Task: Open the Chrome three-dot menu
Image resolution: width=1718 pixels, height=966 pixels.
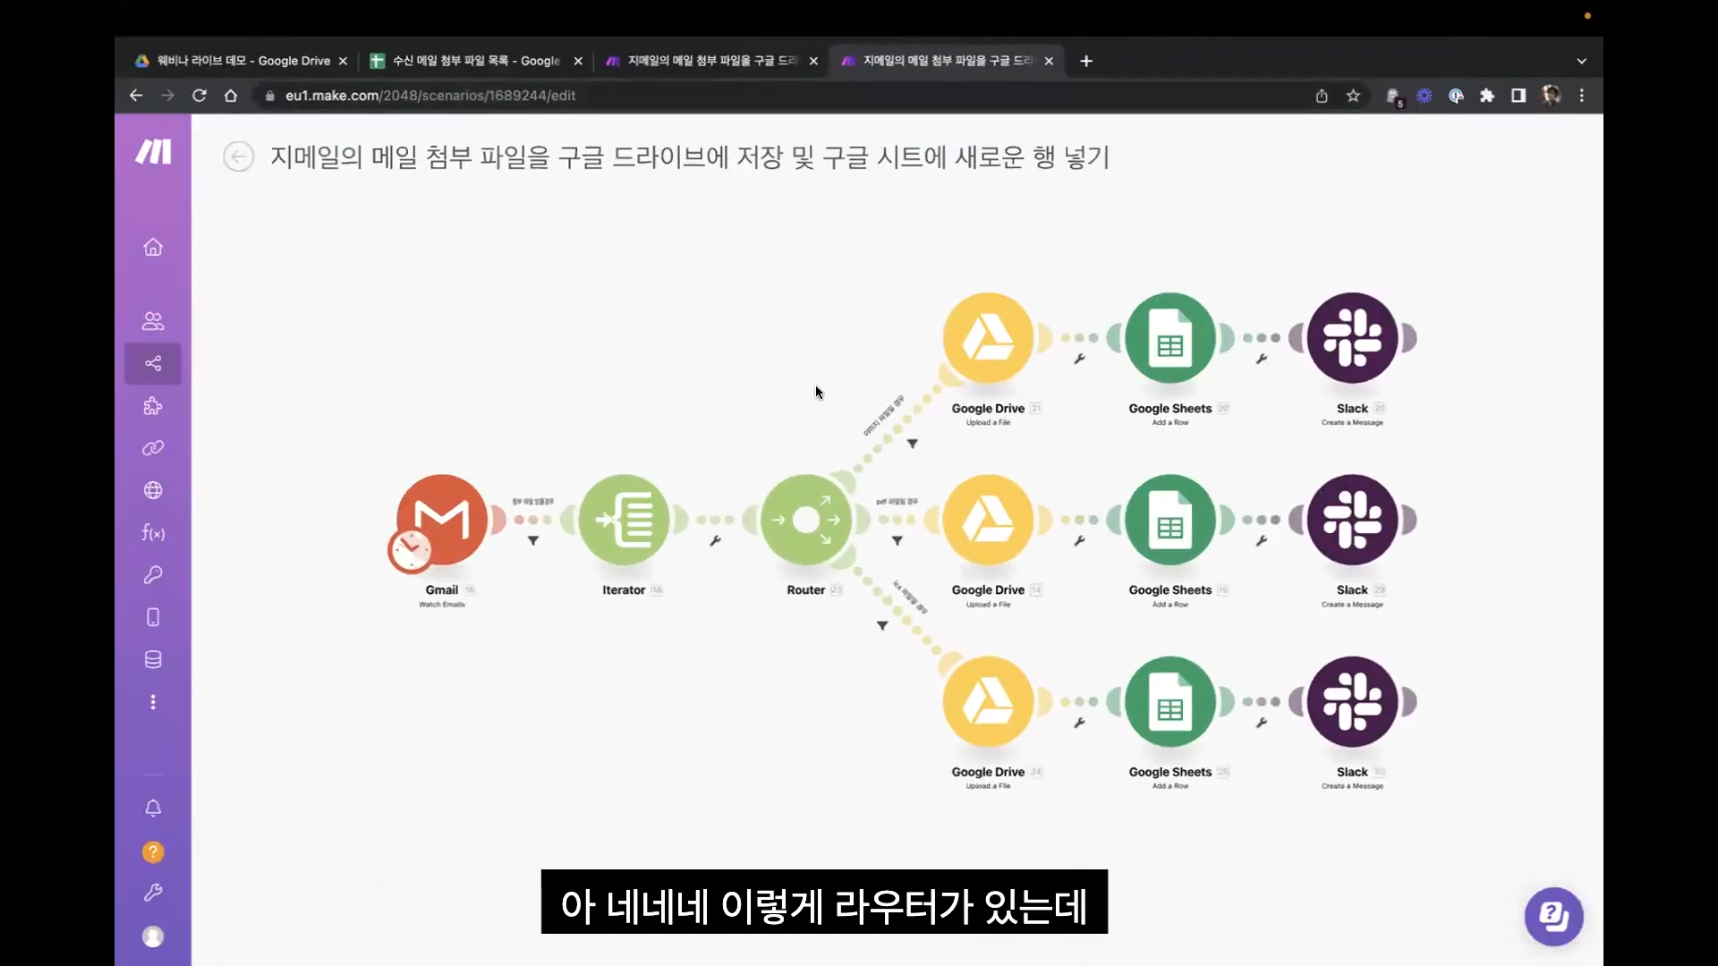Action: pos(1581,96)
